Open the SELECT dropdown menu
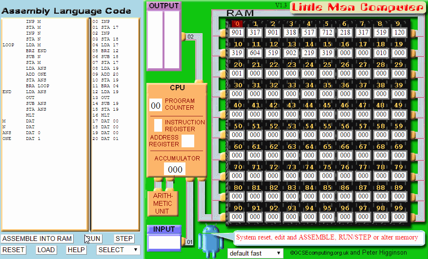 (x=118, y=250)
